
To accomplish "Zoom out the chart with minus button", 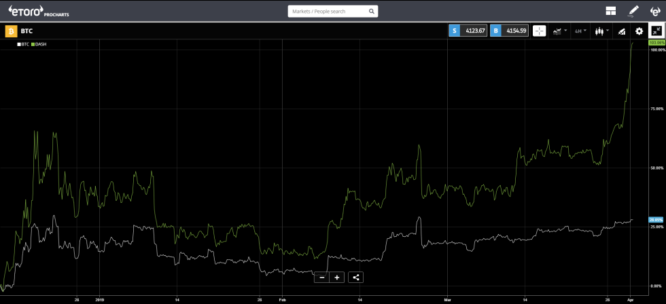I will pos(321,277).
